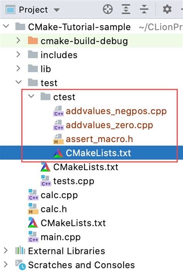Collapse the ctest folder

click(x=31, y=97)
